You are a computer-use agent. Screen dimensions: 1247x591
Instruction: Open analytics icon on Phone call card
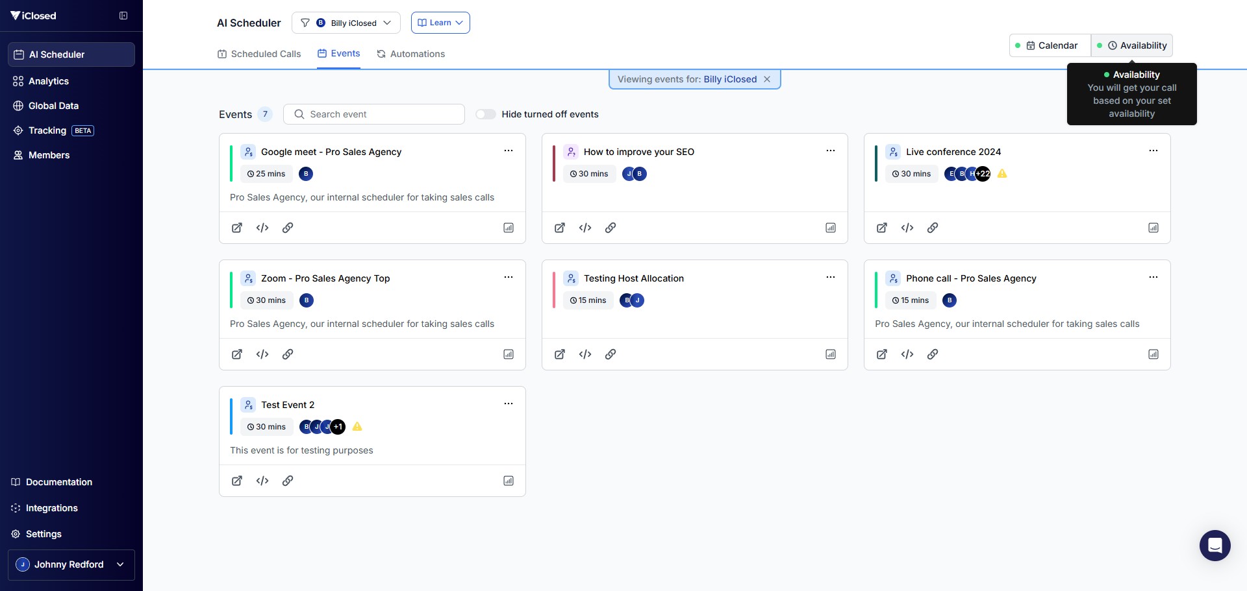(1153, 354)
